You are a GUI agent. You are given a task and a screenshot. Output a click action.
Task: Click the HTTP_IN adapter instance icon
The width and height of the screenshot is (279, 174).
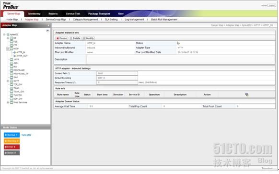(15, 52)
